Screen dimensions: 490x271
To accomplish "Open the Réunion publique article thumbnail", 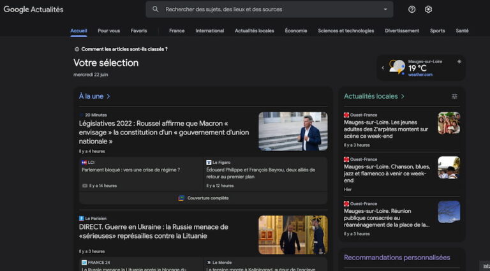I will coord(449,212).
